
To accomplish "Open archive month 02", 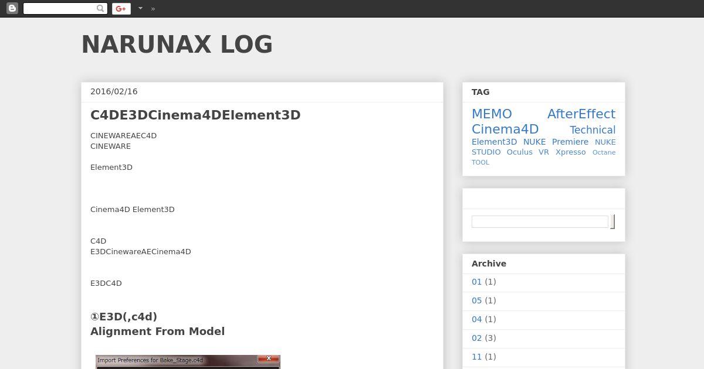I will pos(476,338).
